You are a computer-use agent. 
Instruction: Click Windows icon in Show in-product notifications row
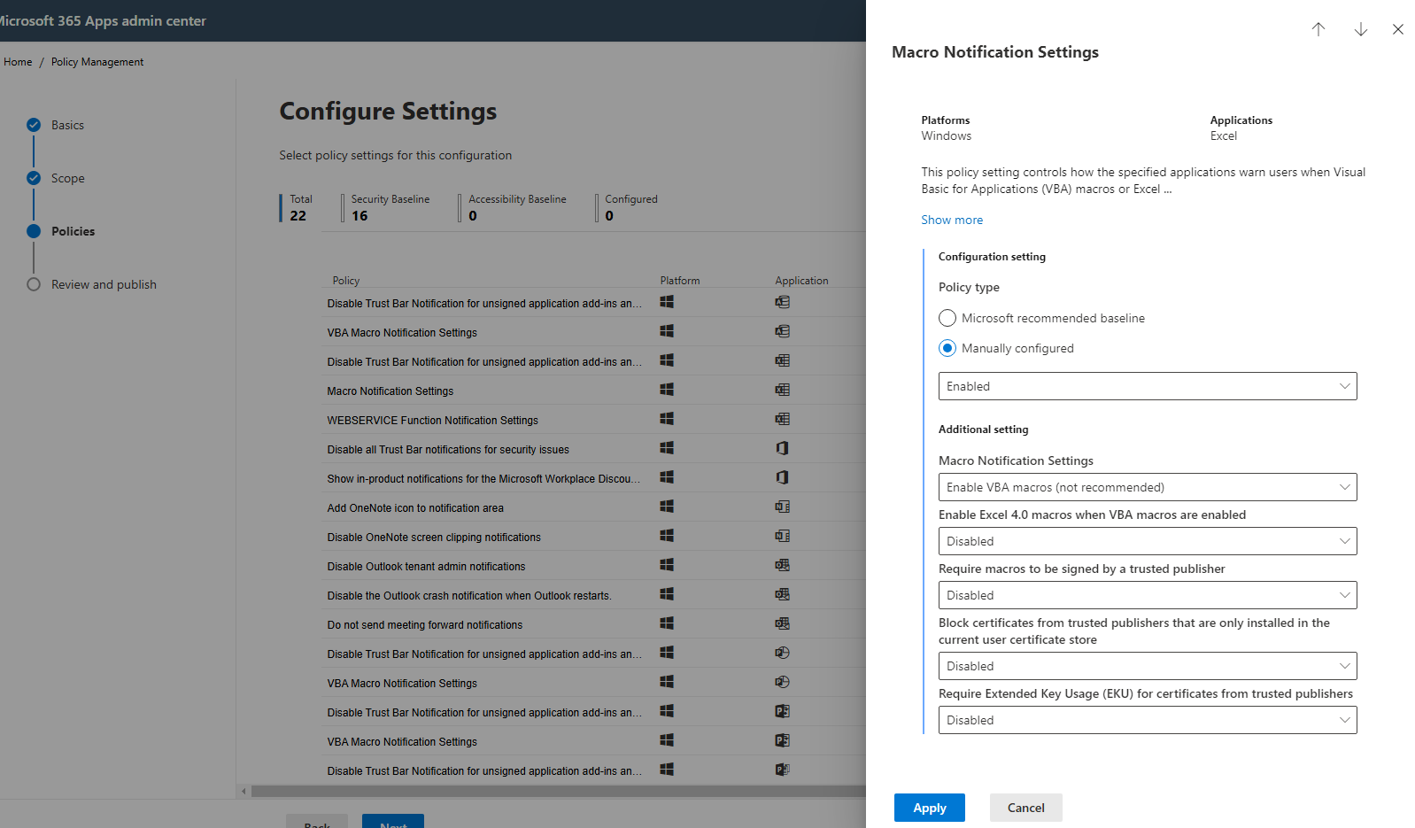[x=667, y=477]
